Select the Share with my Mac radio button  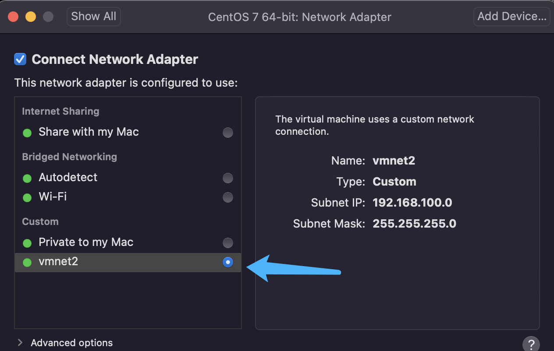[228, 132]
